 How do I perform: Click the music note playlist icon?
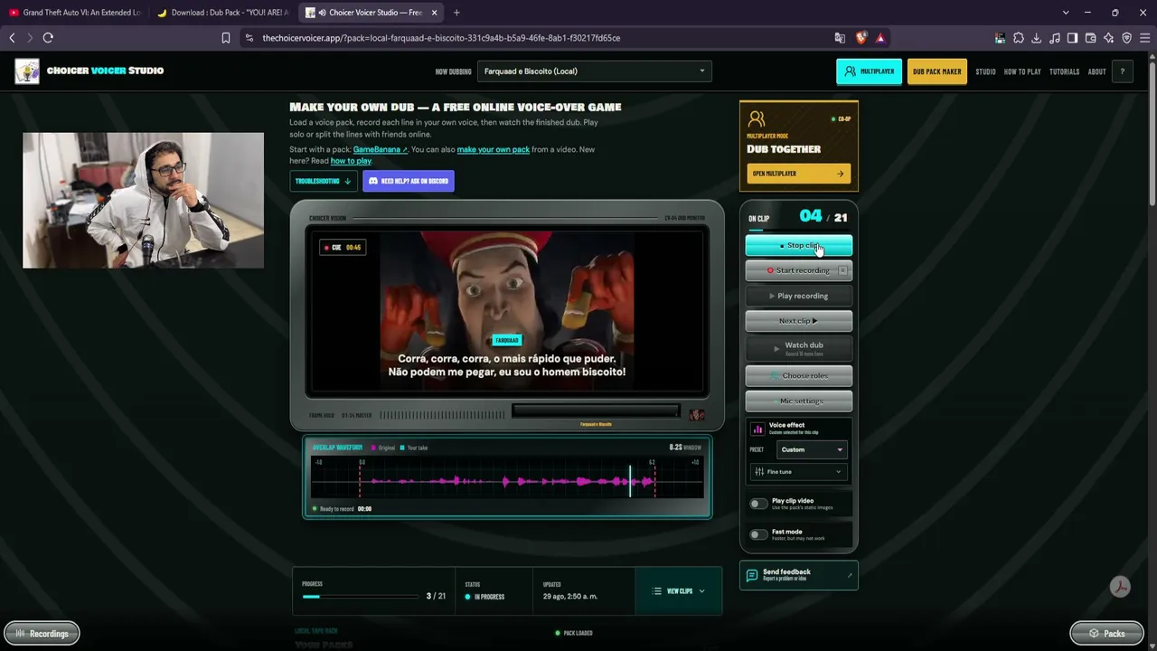click(x=1055, y=38)
